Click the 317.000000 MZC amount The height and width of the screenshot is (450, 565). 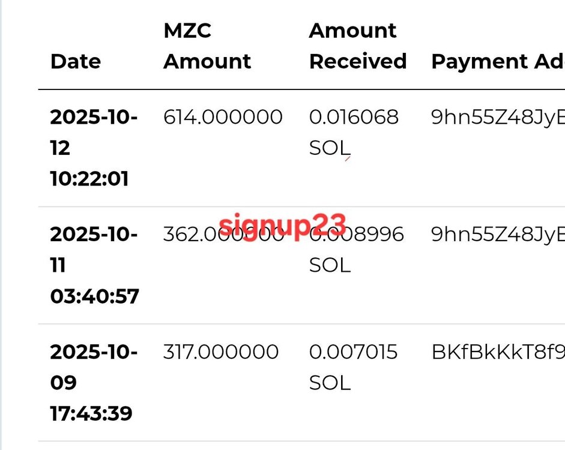pyautogui.click(x=221, y=352)
